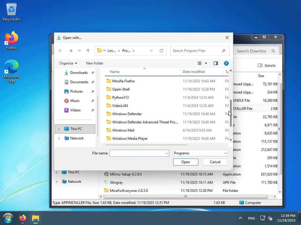This screenshot has height=225, width=301.
Task: Expand Network in Explorer tree
Action: pyautogui.click(x=57, y=182)
